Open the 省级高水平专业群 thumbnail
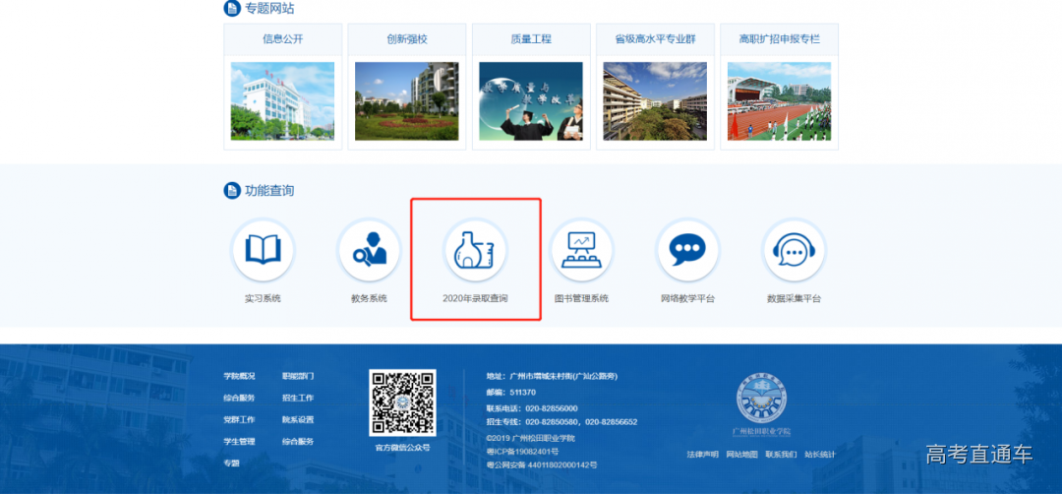This screenshot has height=494, width=1062. [x=655, y=100]
